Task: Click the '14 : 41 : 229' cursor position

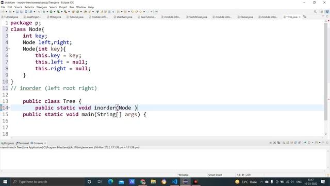Action: click(x=243, y=175)
